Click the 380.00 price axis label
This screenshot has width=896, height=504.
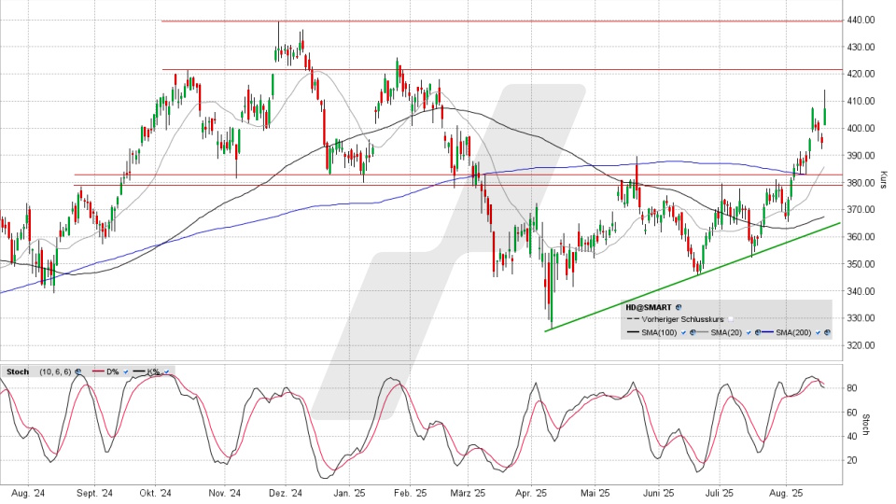tap(861, 183)
